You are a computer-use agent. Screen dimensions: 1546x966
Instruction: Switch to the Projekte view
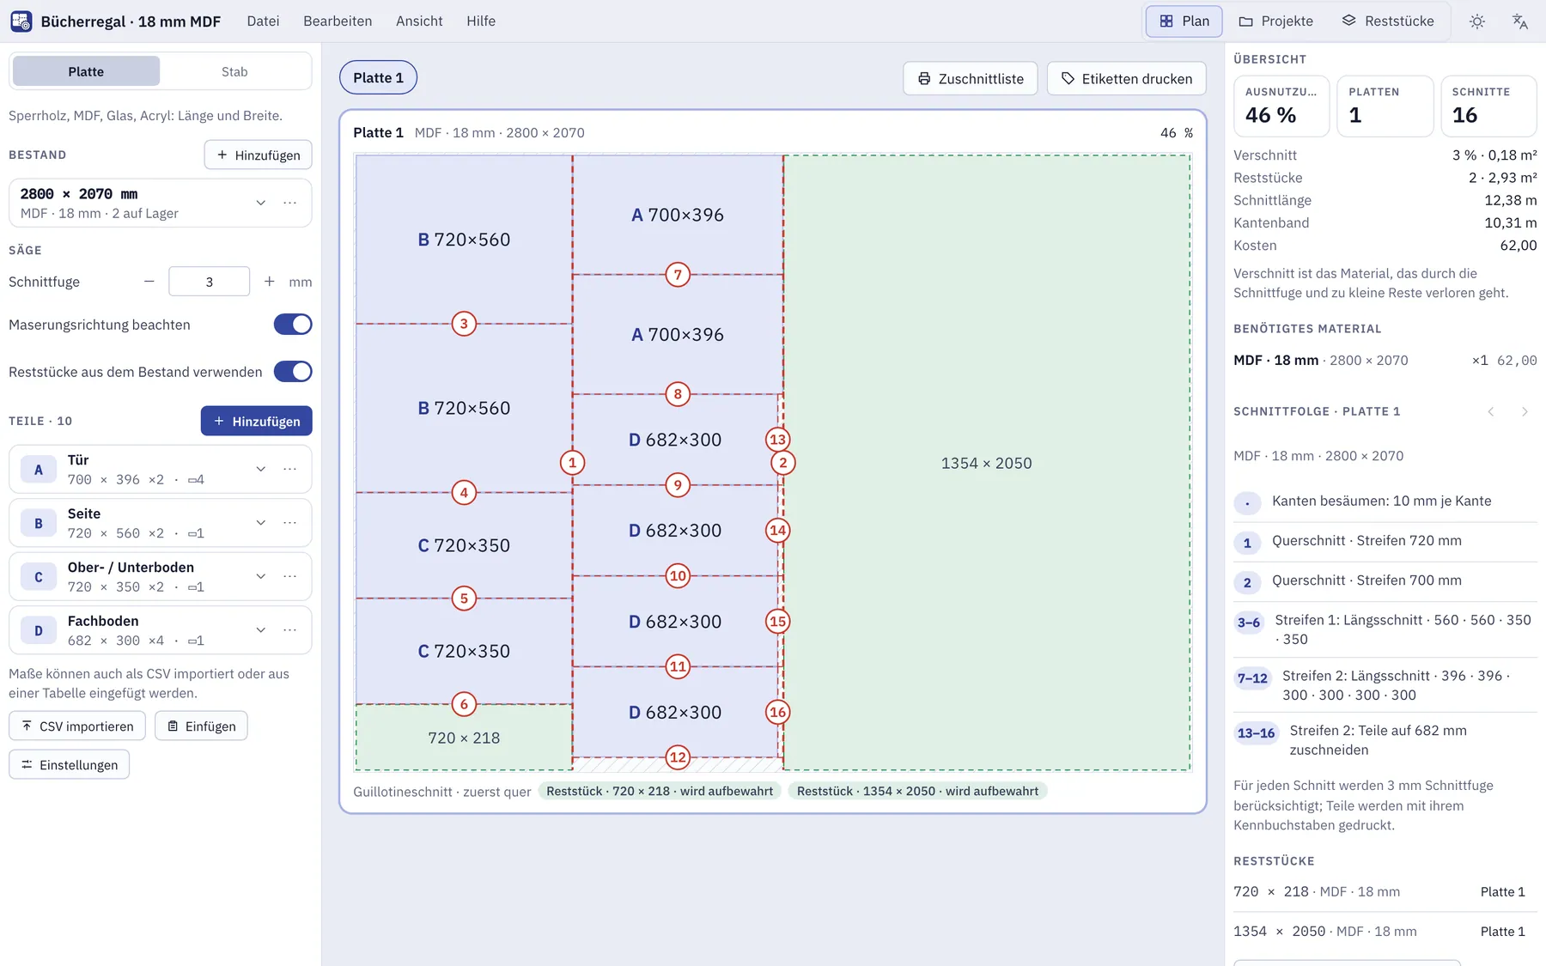pos(1275,21)
